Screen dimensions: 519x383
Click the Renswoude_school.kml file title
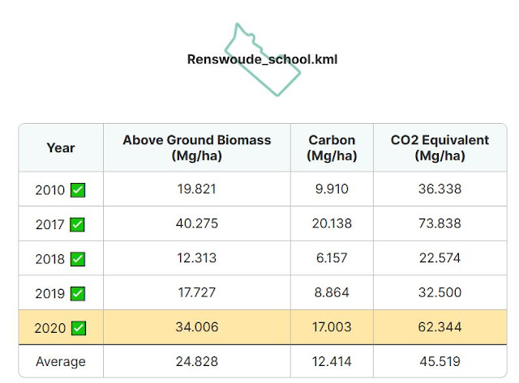click(x=262, y=59)
